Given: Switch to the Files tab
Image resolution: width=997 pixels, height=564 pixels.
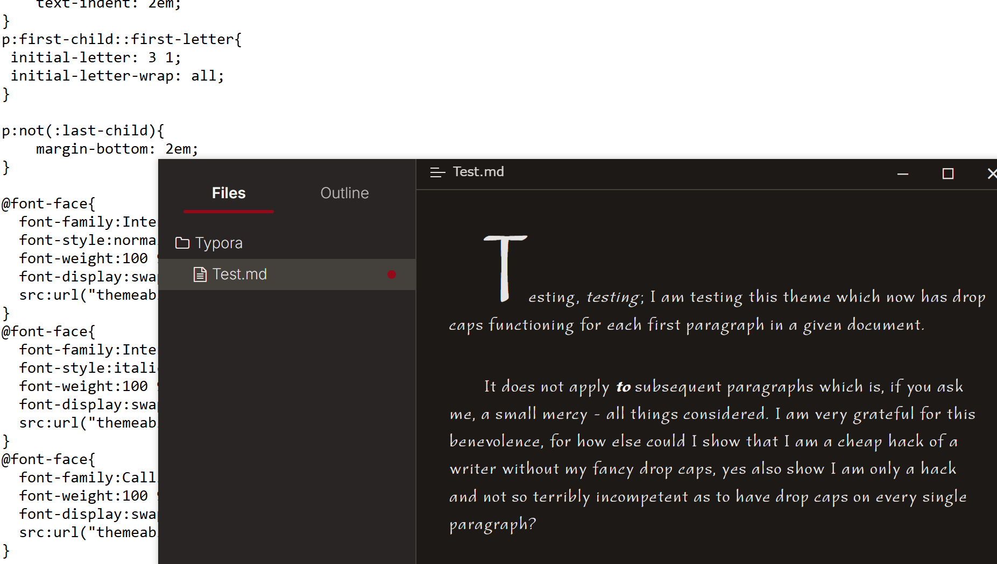Looking at the screenshot, I should 228,193.
